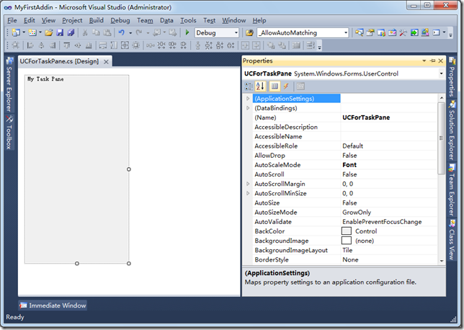Viewport: 464px width, 330px height.
Task: Open Solution Explorer from toolbar icon
Action: [x=360, y=32]
